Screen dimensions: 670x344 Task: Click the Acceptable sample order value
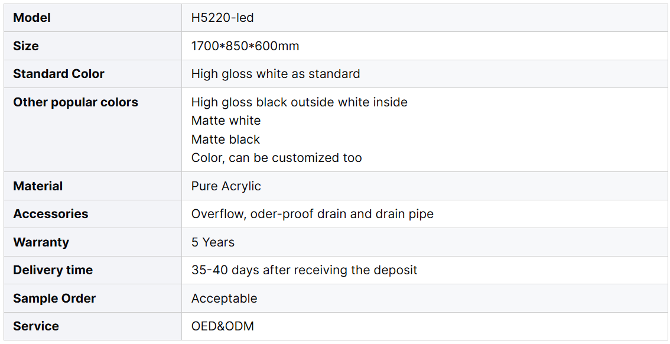(x=224, y=298)
